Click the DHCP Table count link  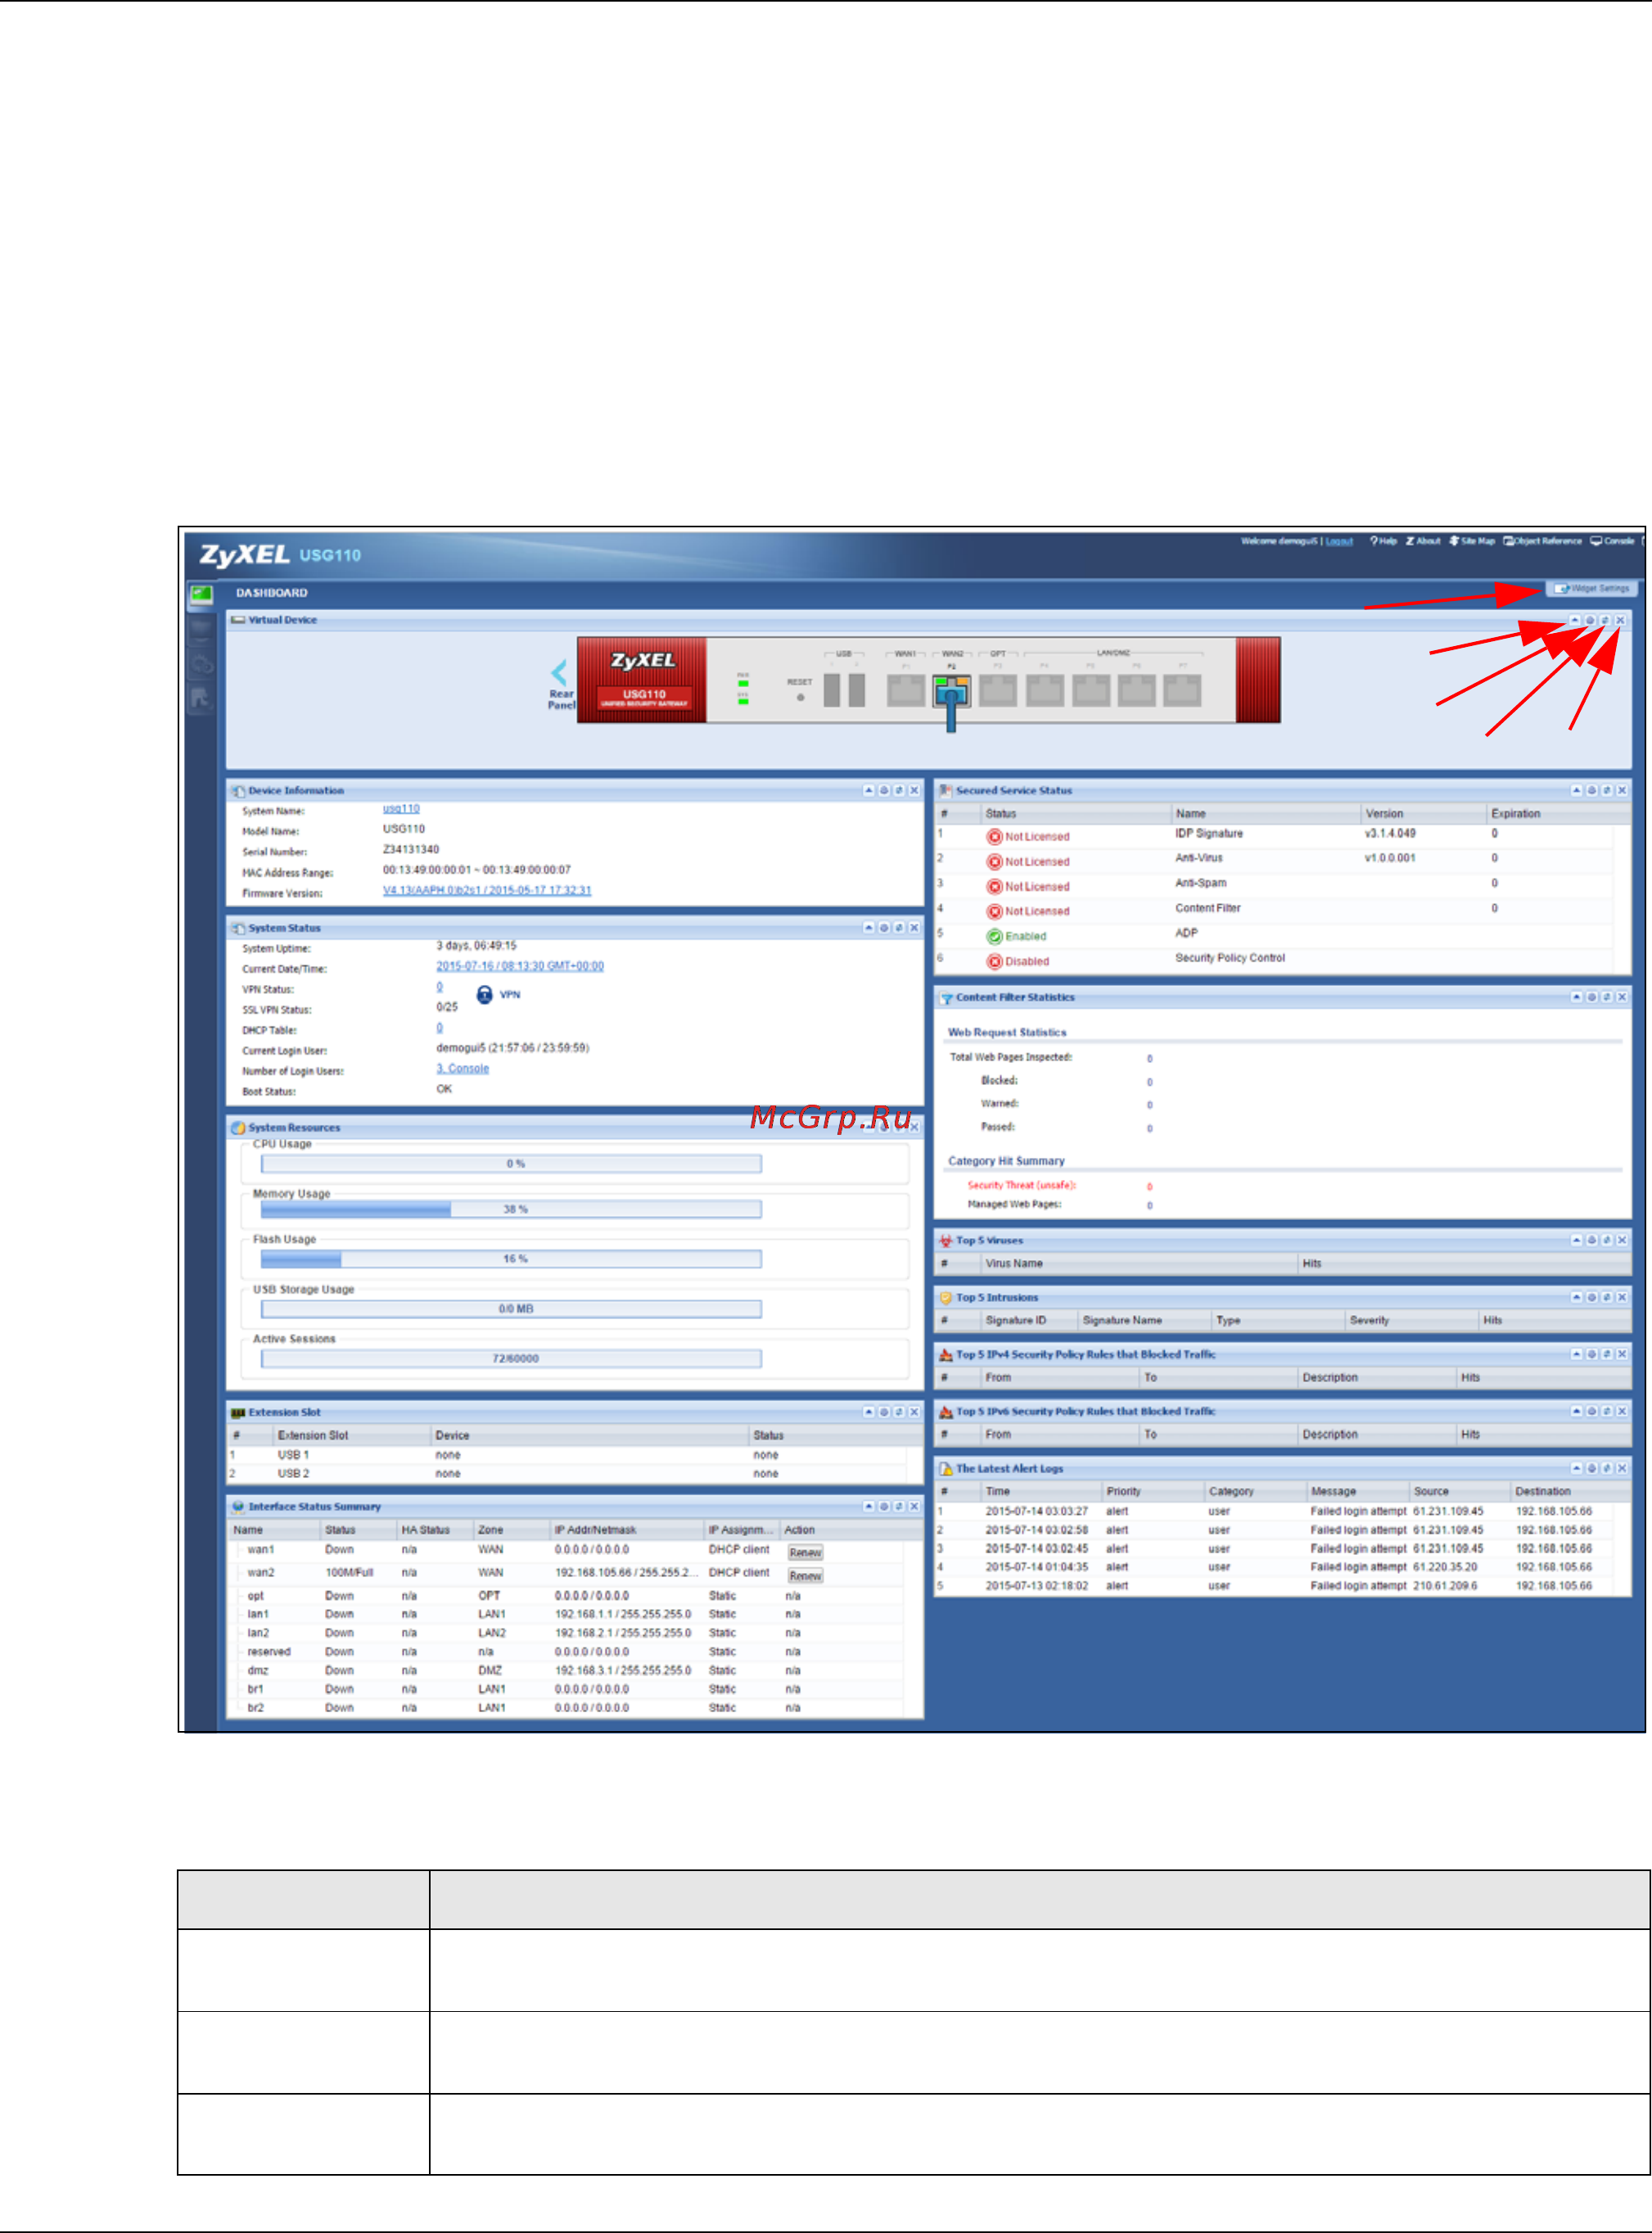(439, 1028)
